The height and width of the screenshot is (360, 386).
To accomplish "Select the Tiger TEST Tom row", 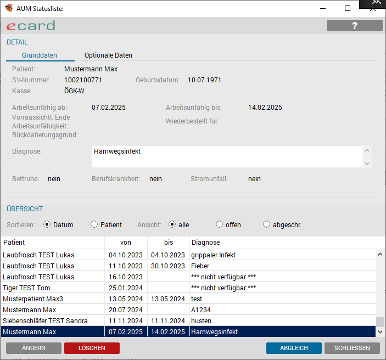I will click(x=188, y=288).
